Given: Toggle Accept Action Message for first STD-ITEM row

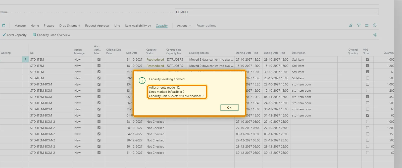Looking at the screenshot, I should pos(99,60).
